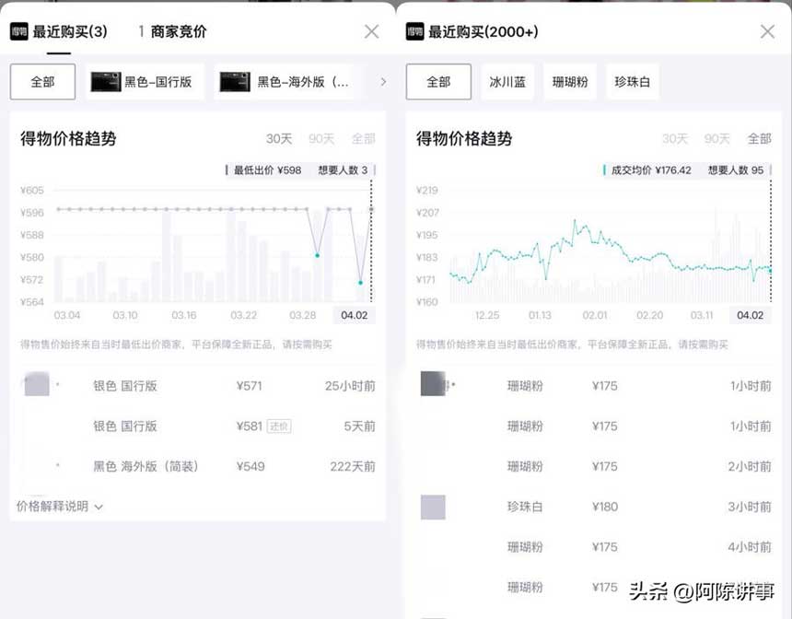The width and height of the screenshot is (792, 619).
Task: Filter by 珍珠白 color
Action: click(632, 82)
